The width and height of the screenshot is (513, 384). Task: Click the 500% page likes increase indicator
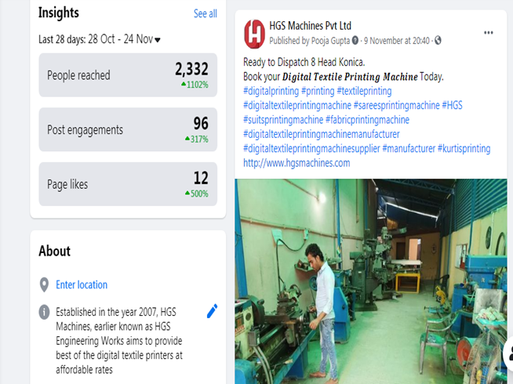pyautogui.click(x=196, y=194)
